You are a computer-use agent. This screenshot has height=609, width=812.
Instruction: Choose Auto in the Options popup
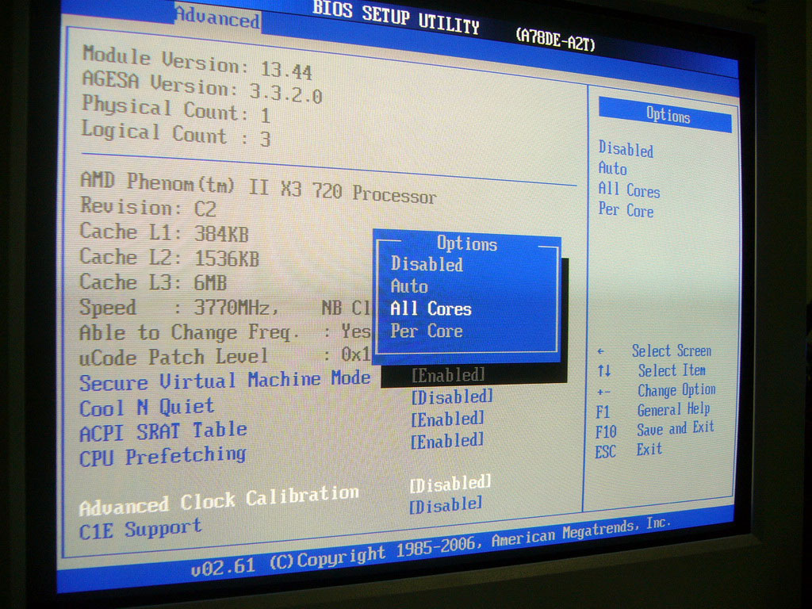(409, 285)
